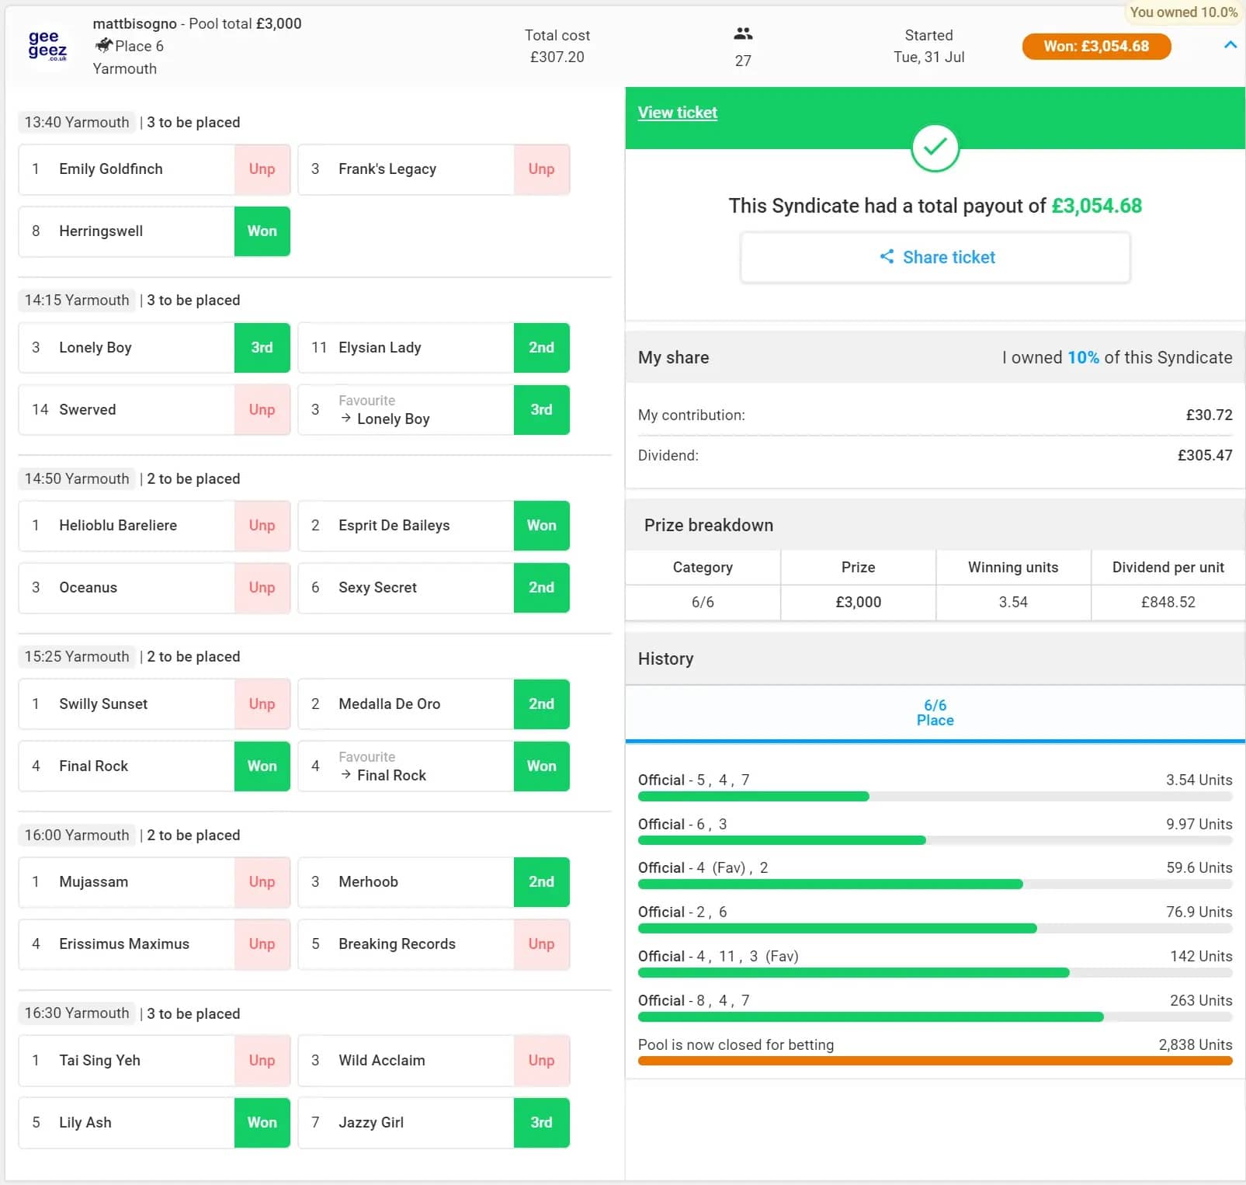Select the 6/6 Place history tab
The width and height of the screenshot is (1246, 1185).
pos(935,713)
